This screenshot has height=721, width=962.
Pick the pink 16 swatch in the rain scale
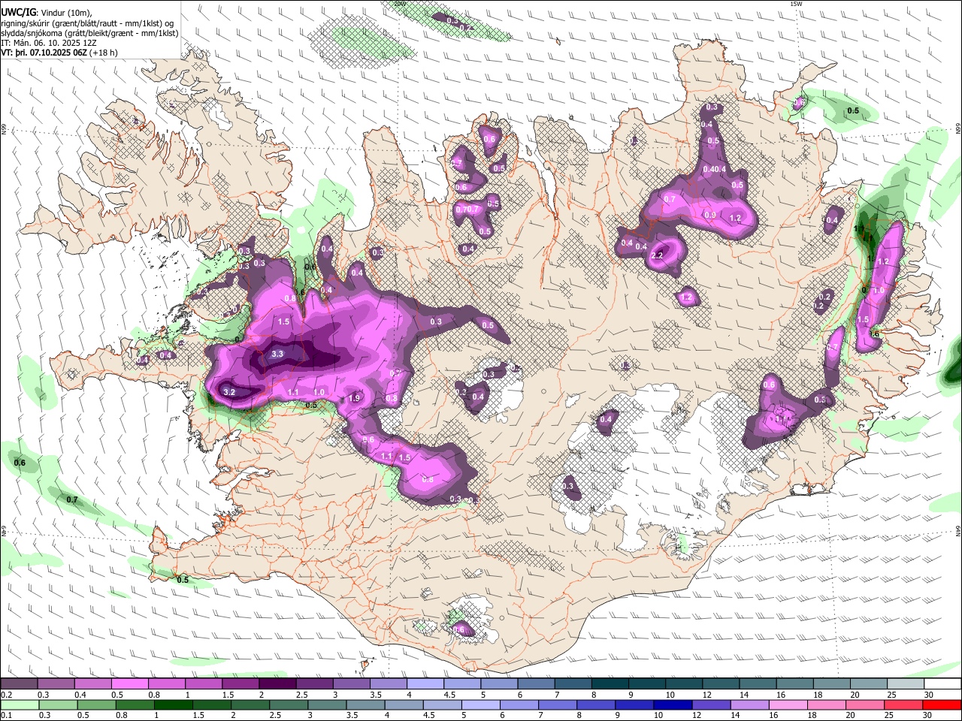click(x=788, y=704)
